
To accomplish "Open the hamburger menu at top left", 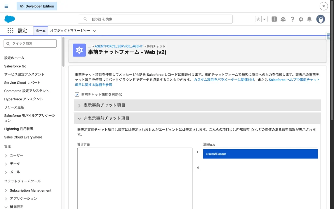I will click(7, 6).
